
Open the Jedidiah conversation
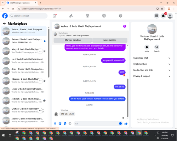(x=24, y=100)
